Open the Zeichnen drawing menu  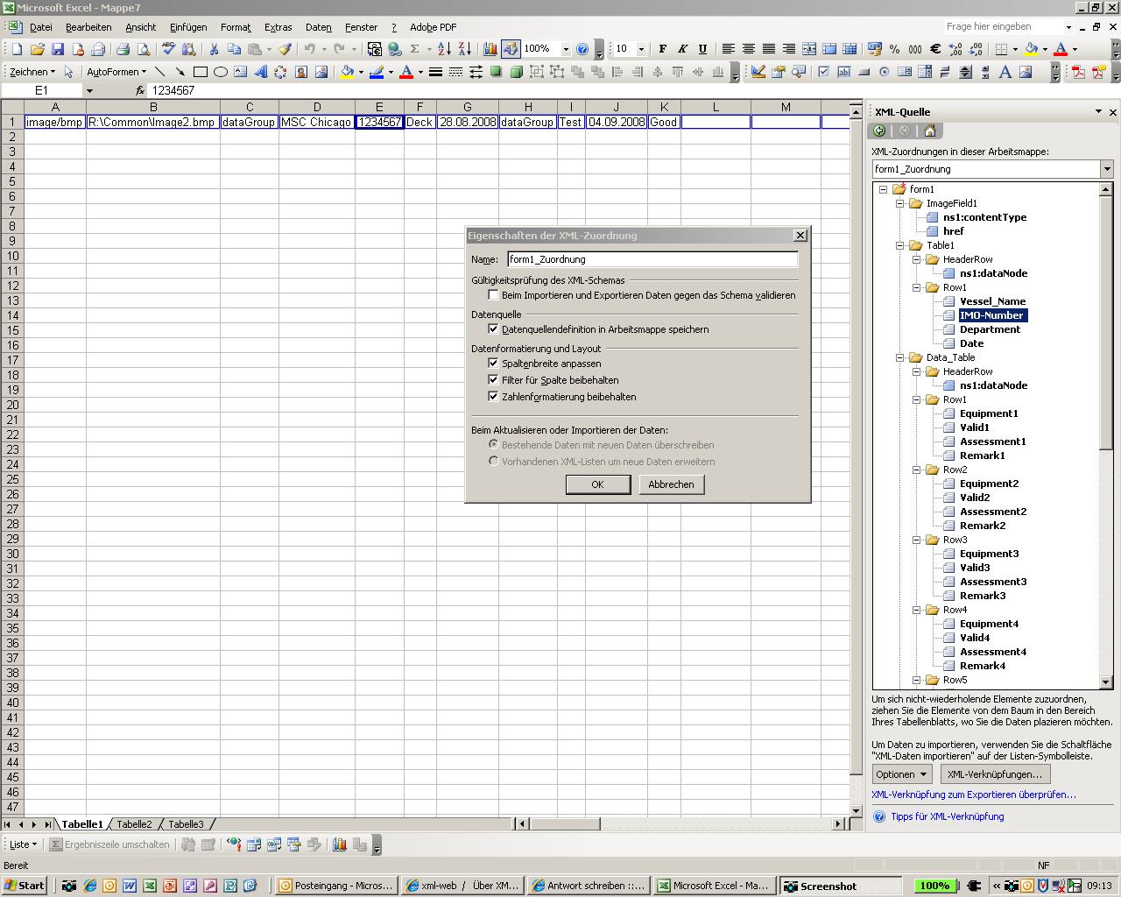coord(32,72)
